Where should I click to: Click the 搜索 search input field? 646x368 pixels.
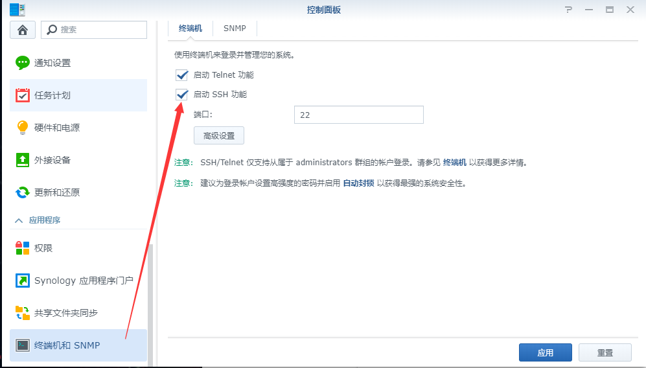[94, 30]
